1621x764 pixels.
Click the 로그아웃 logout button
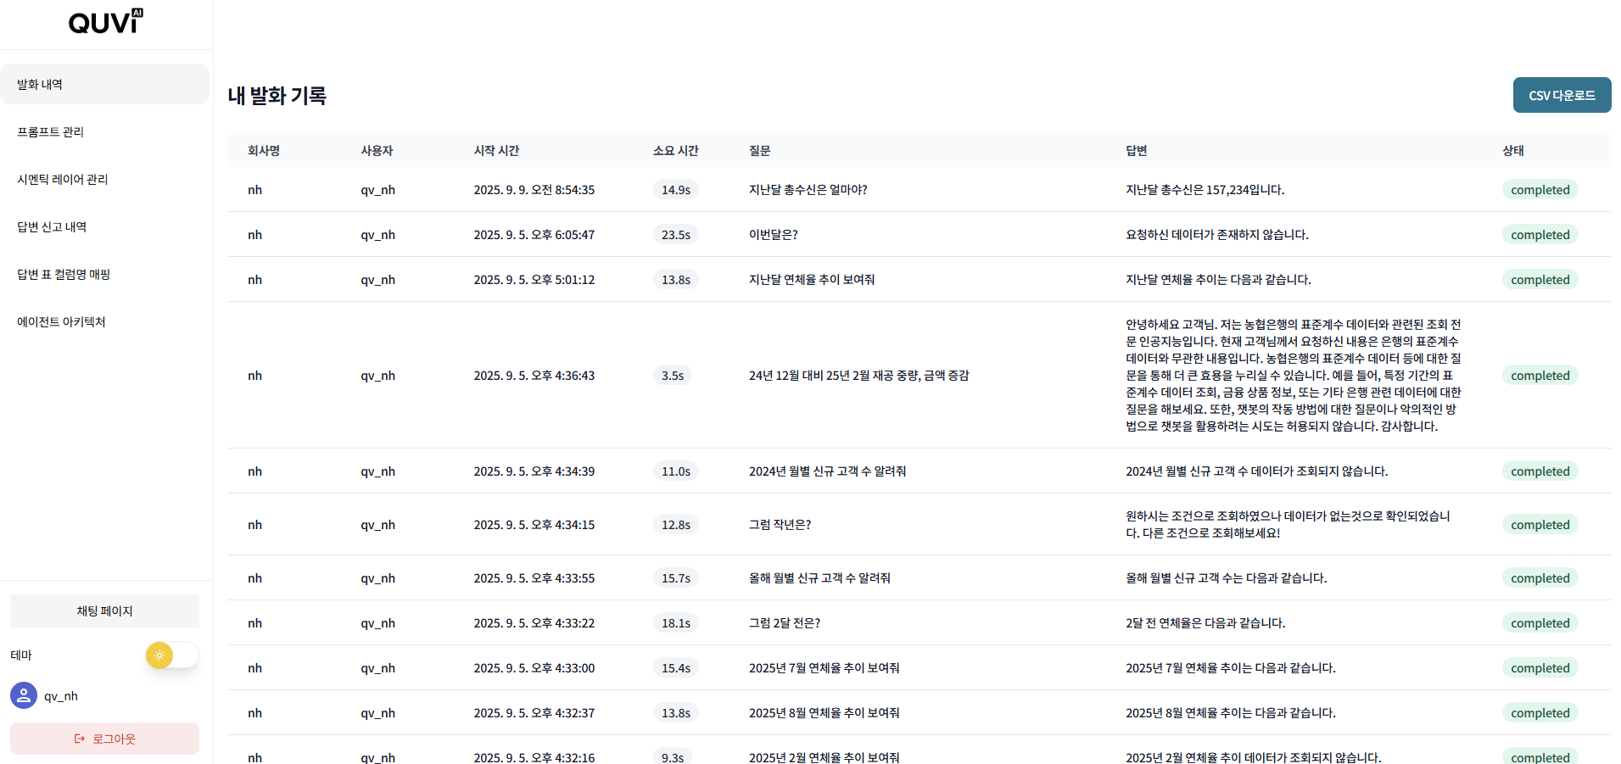[104, 739]
